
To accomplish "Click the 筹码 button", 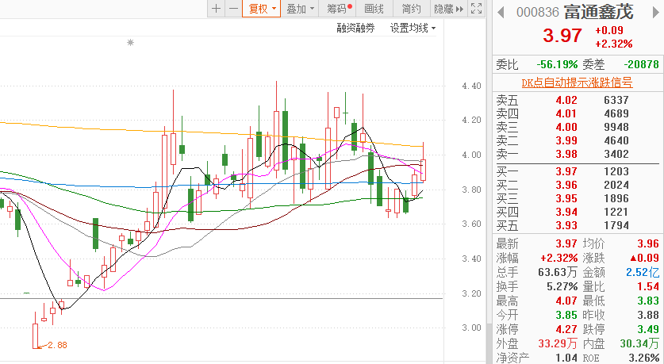I will [337, 9].
